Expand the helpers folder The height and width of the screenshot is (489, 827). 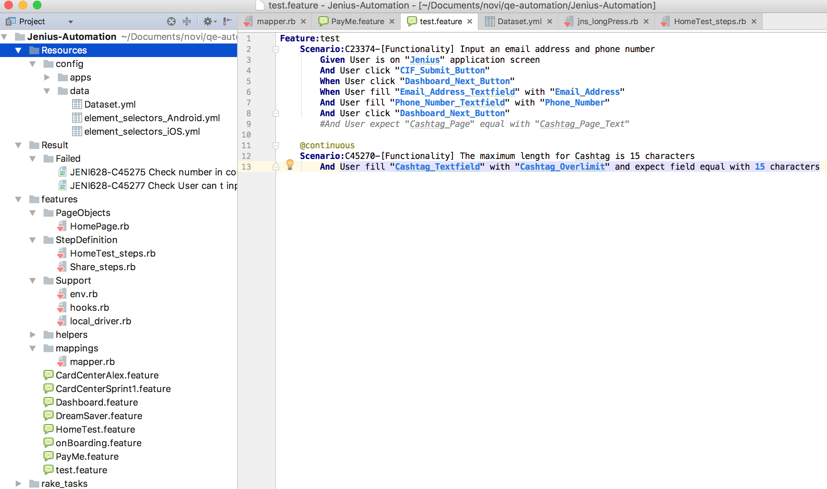32,335
